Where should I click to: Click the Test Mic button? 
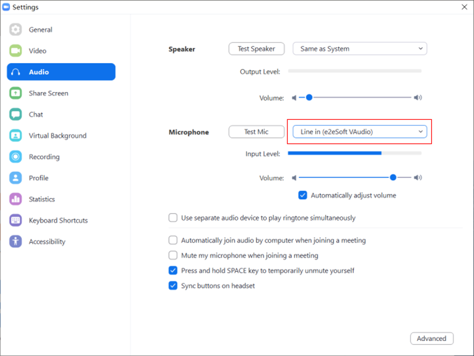tap(257, 132)
